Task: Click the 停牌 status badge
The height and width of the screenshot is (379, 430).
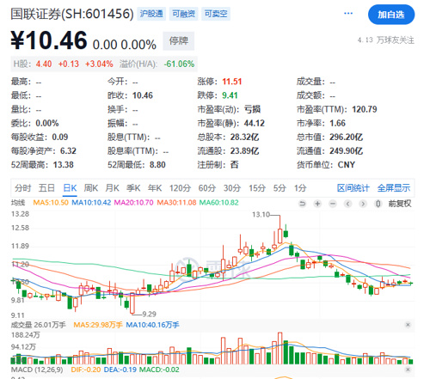Action: (179, 41)
